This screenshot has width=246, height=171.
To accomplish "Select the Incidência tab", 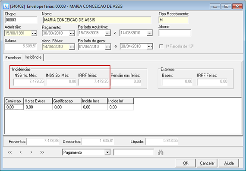I will (33, 57).
